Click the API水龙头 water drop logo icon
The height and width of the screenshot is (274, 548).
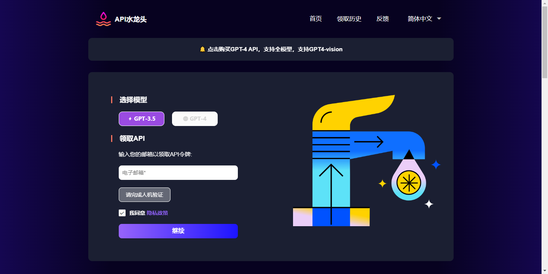(103, 19)
